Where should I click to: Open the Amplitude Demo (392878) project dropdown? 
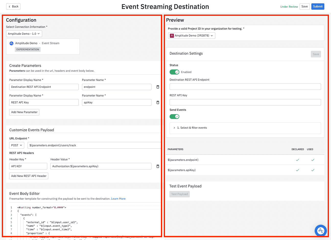191,35
